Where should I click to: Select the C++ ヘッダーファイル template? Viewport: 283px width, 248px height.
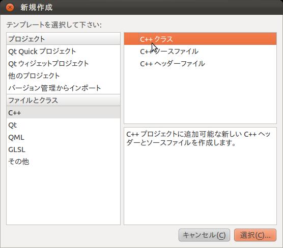[200, 63]
